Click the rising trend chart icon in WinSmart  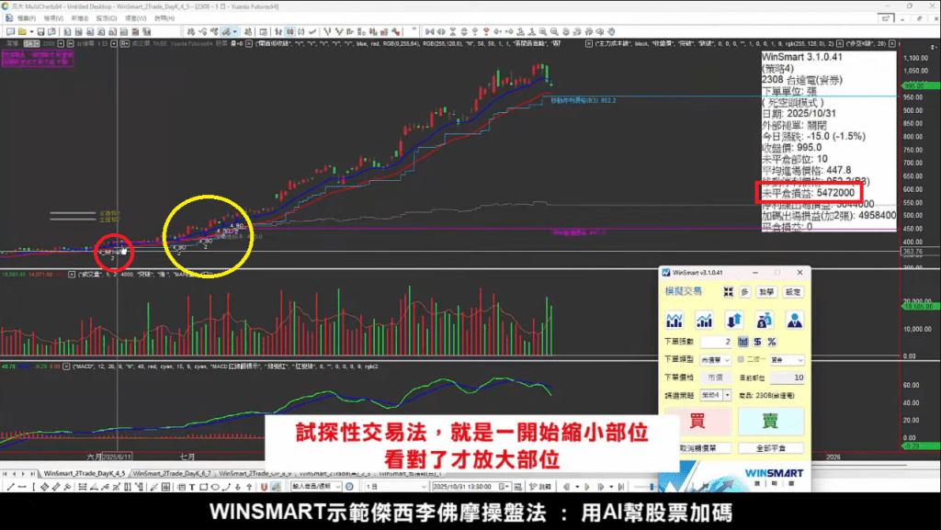(x=705, y=320)
